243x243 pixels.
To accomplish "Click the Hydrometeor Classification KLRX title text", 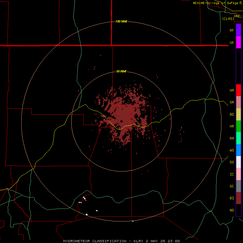I will pyautogui.click(x=121, y=241).
